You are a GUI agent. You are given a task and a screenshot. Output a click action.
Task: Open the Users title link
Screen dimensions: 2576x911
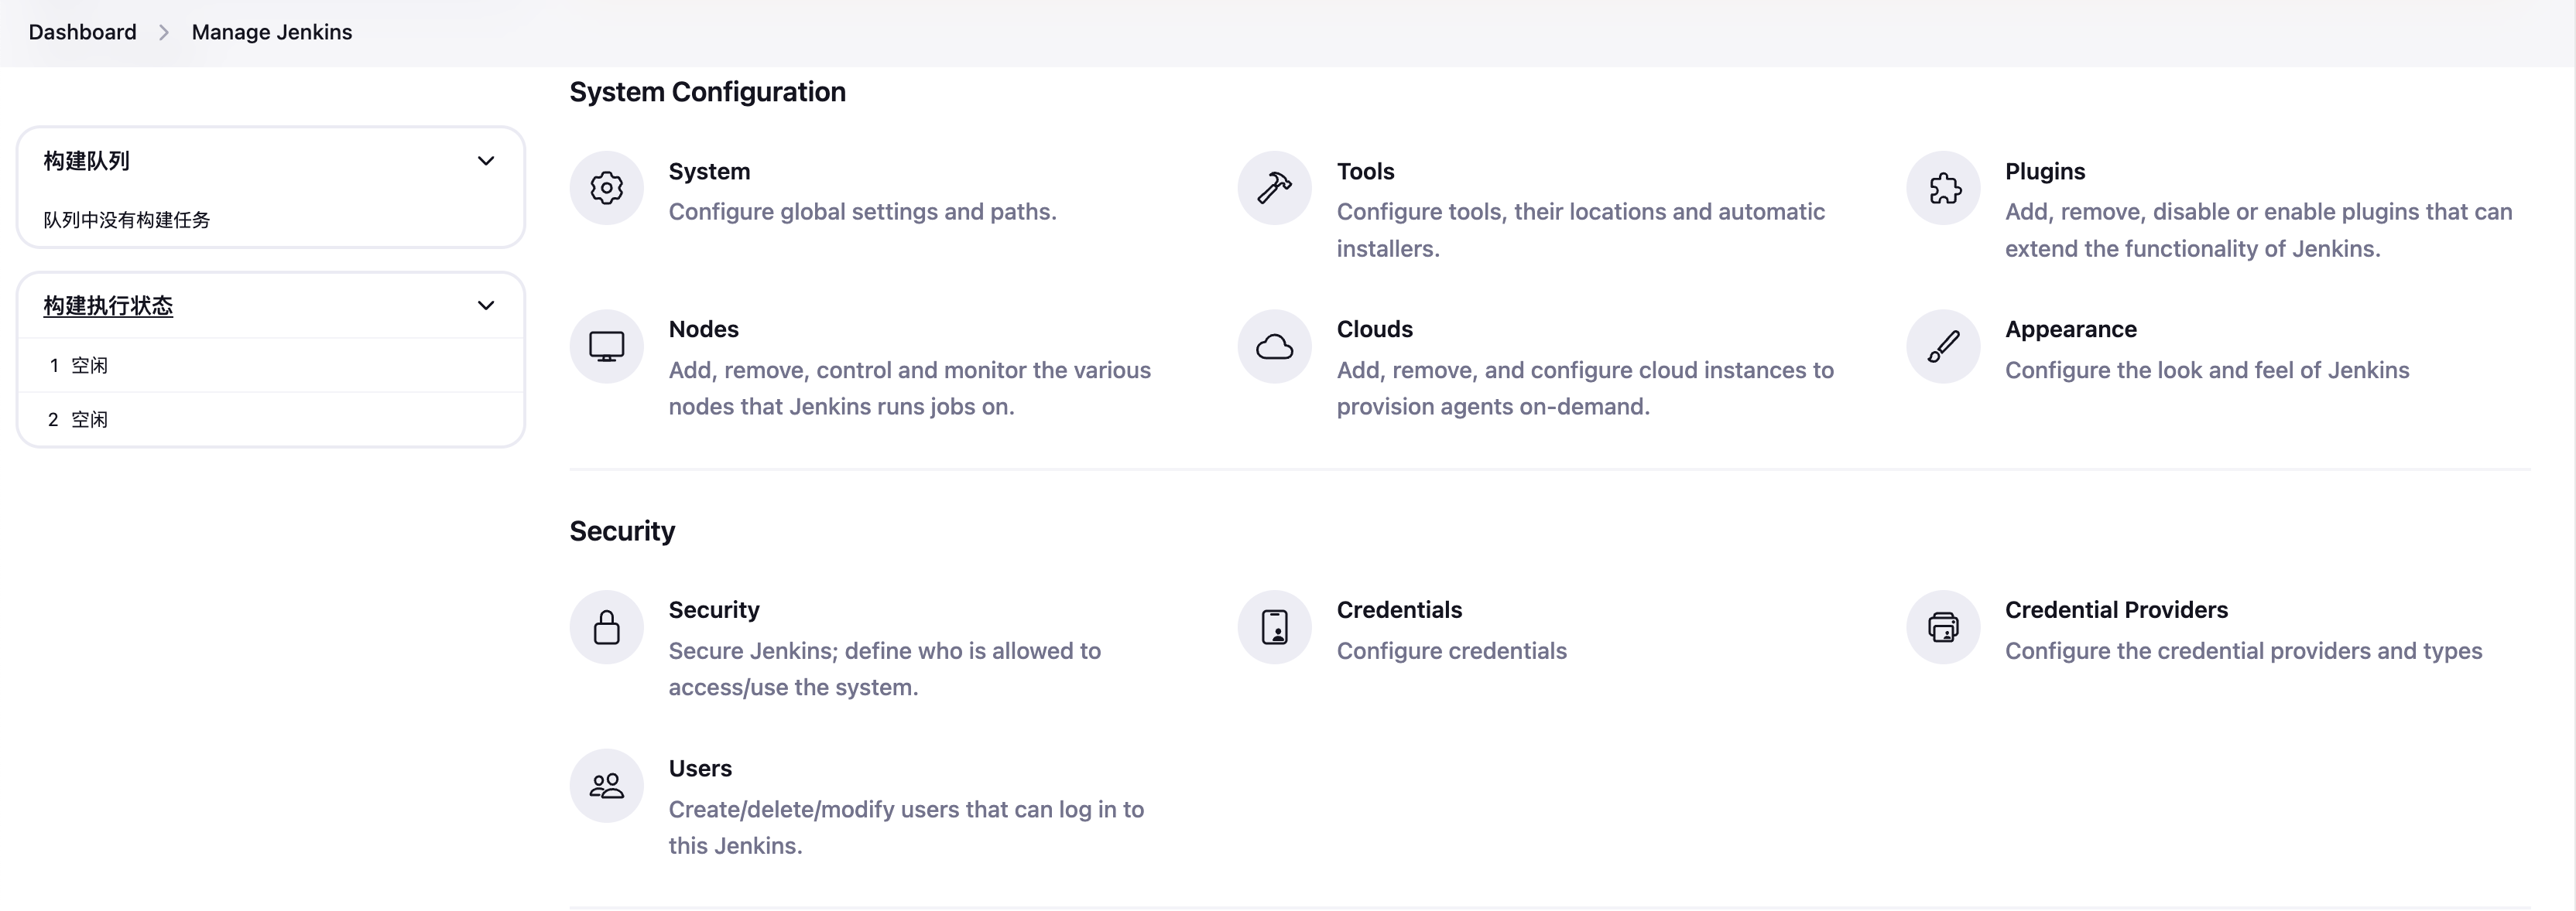click(x=700, y=768)
